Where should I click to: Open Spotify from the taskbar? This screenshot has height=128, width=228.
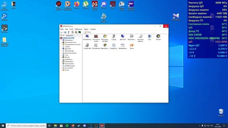[x=67, y=126]
